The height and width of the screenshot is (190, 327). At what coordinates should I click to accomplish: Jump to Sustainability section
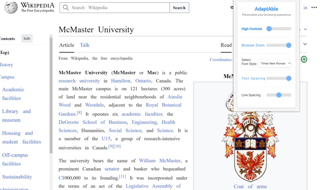(x=17, y=177)
